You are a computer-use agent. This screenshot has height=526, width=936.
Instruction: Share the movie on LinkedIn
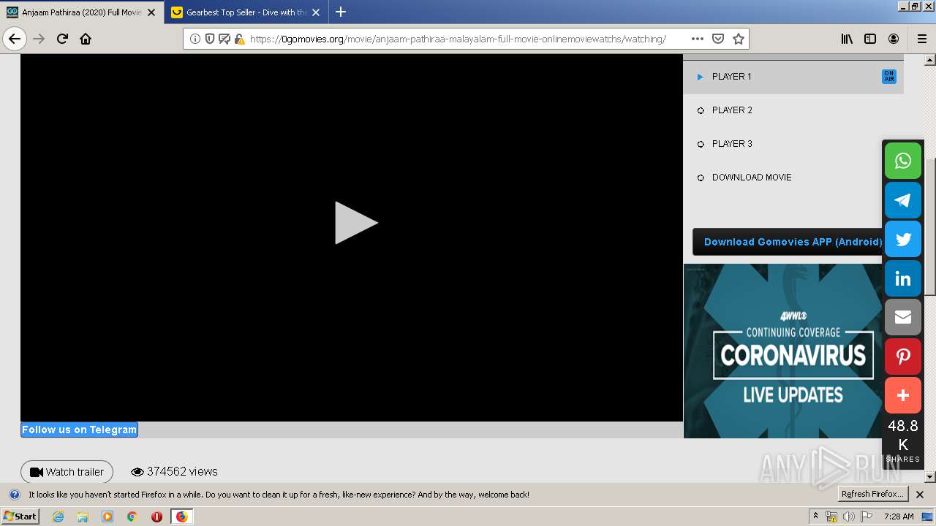coord(903,278)
